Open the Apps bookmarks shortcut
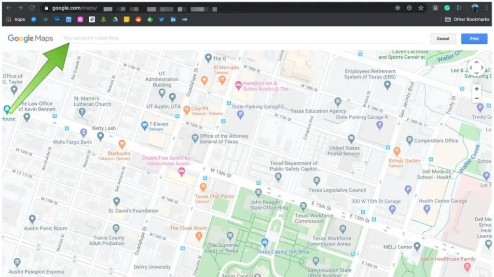The width and height of the screenshot is (494, 277). click(x=15, y=19)
